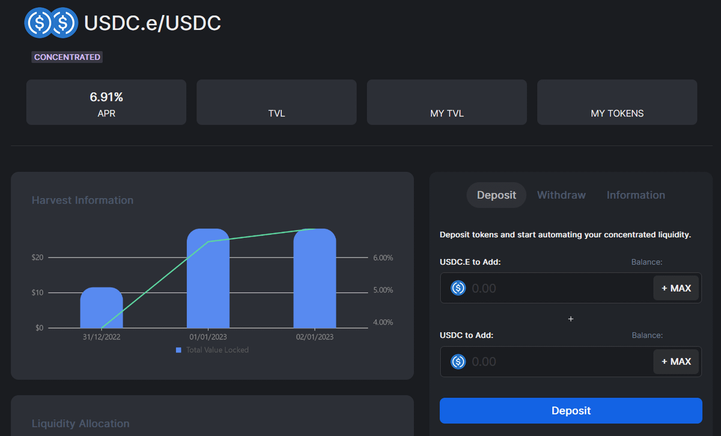The image size is (721, 436).
Task: Open the MY TVL stat card
Action: point(446,103)
